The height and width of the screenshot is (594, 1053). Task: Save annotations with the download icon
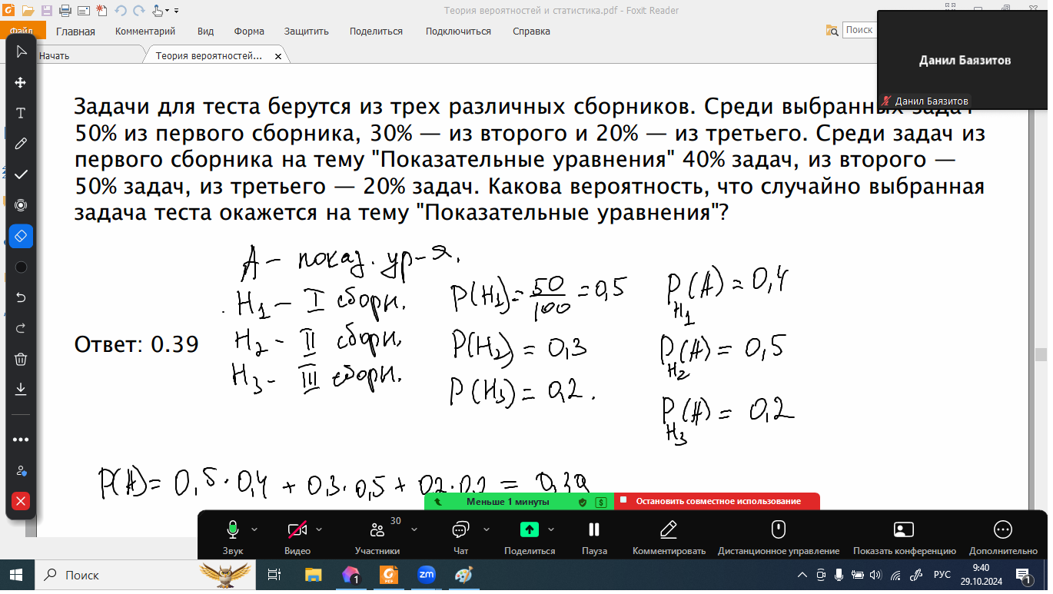click(21, 390)
